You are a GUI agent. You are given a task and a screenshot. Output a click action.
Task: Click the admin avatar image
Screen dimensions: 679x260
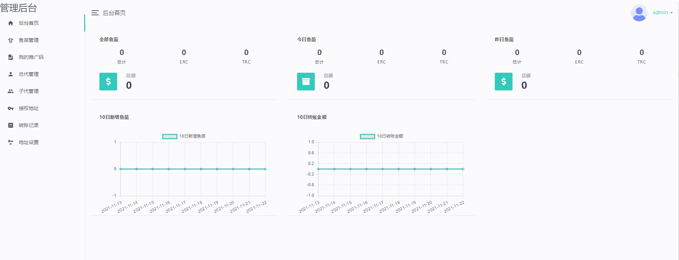pos(639,13)
